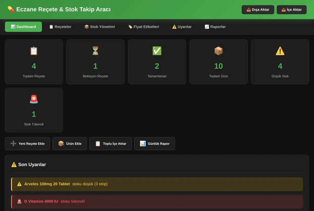This screenshot has height=211, width=314.
Task: Click the siren icon in the D Vitamini alert
Action: (19, 201)
